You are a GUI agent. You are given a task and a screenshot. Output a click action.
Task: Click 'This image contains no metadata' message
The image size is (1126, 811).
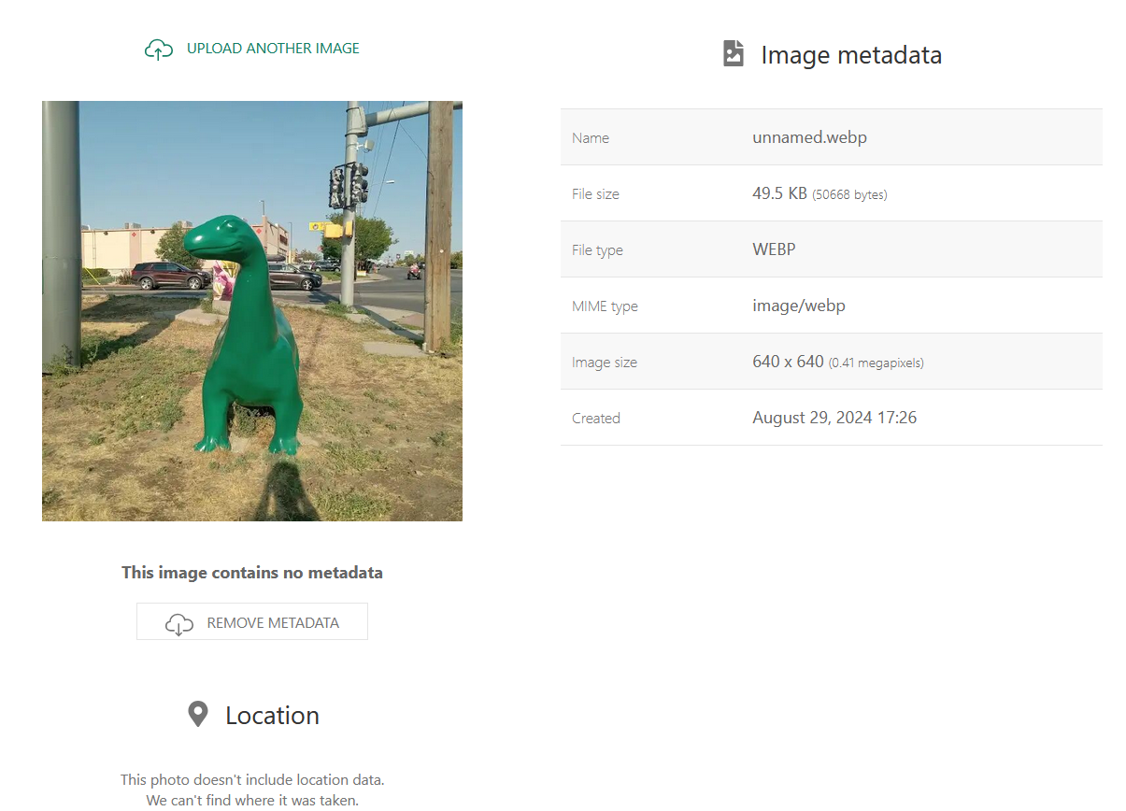252,573
